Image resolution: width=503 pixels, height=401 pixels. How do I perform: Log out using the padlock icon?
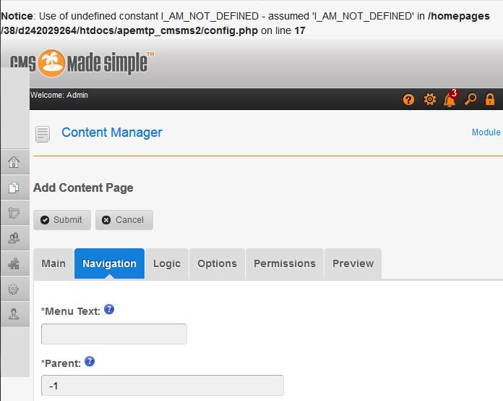[x=490, y=100]
